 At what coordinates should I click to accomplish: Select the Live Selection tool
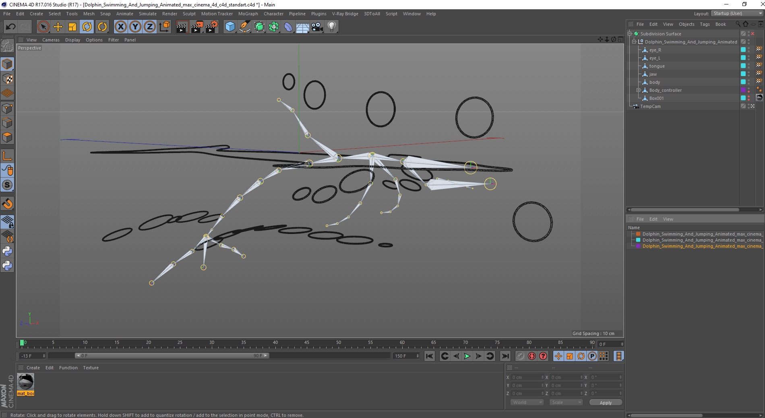tap(43, 27)
